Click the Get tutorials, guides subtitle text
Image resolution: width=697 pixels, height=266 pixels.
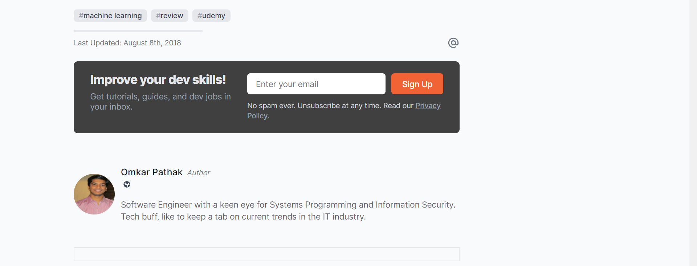(160, 102)
